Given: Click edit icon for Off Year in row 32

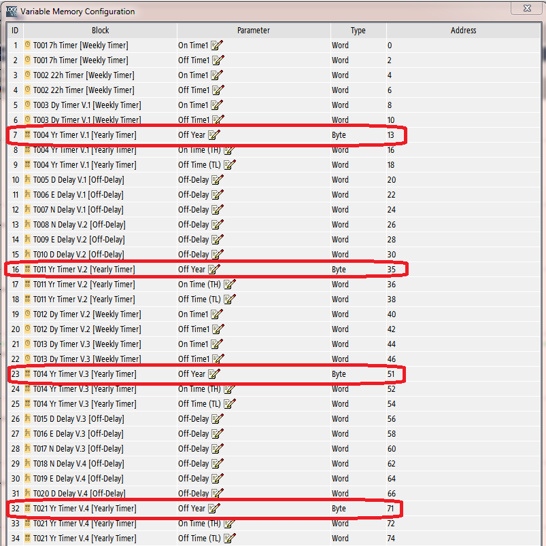Looking at the screenshot, I should pos(214,509).
